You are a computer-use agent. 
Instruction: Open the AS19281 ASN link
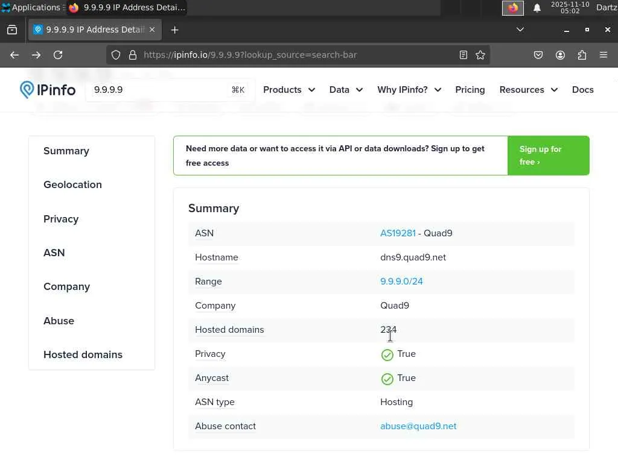point(398,233)
